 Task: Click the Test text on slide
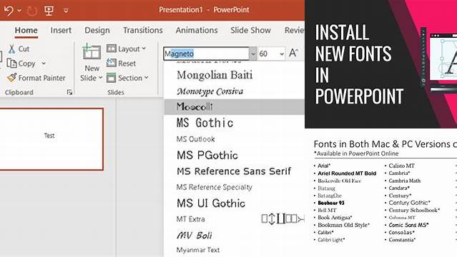click(x=49, y=136)
